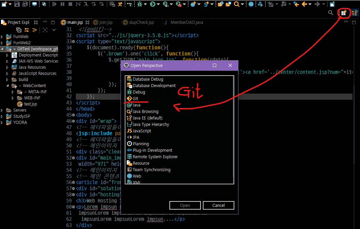
Task: Click the Disconnect debug icon
Action: coord(78,4)
